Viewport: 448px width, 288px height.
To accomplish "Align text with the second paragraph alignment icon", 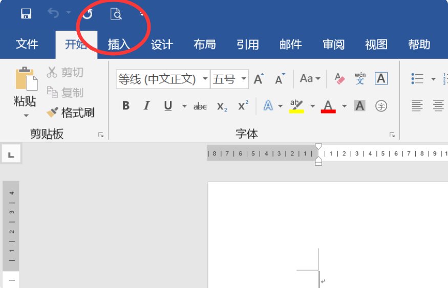I will 438,105.
